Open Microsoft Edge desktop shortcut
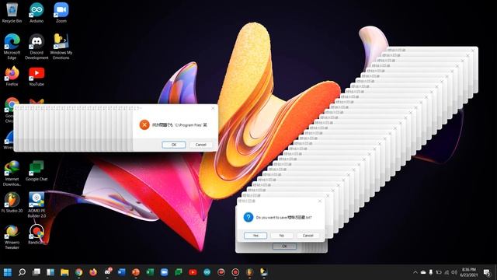The height and width of the screenshot is (280, 497). [x=12, y=47]
